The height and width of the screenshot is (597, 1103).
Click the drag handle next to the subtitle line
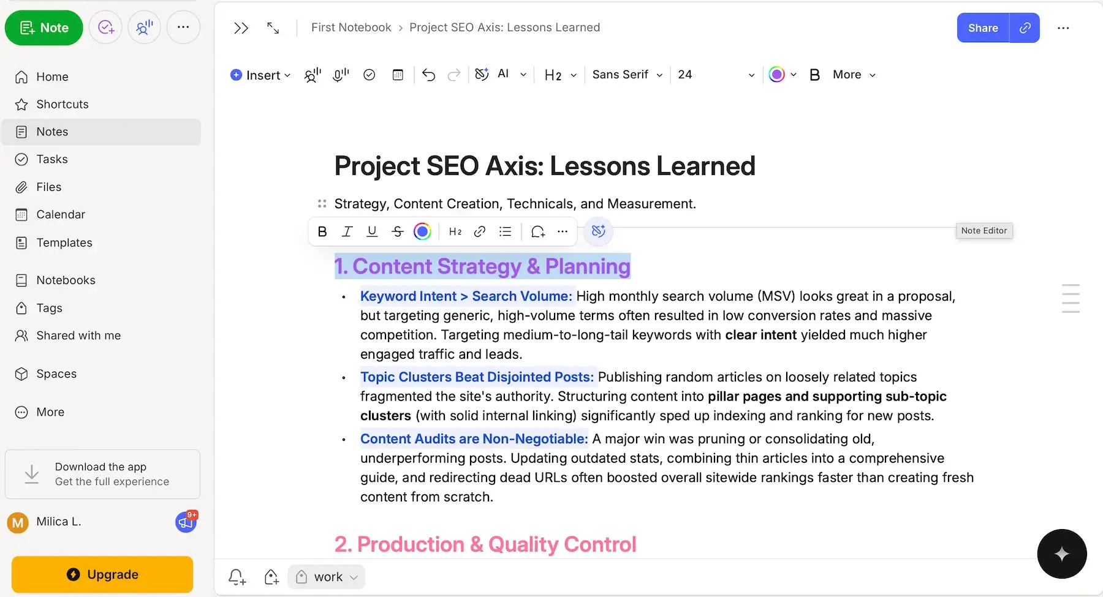pyautogui.click(x=322, y=203)
